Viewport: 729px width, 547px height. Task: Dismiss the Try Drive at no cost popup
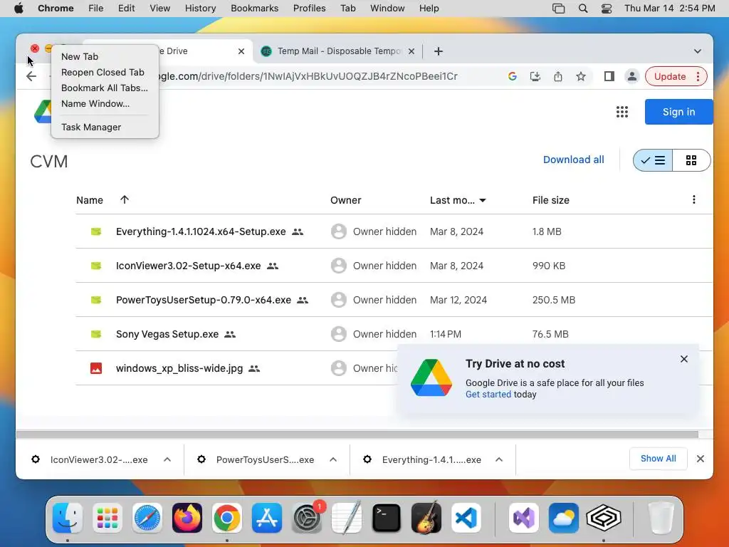[x=684, y=359]
